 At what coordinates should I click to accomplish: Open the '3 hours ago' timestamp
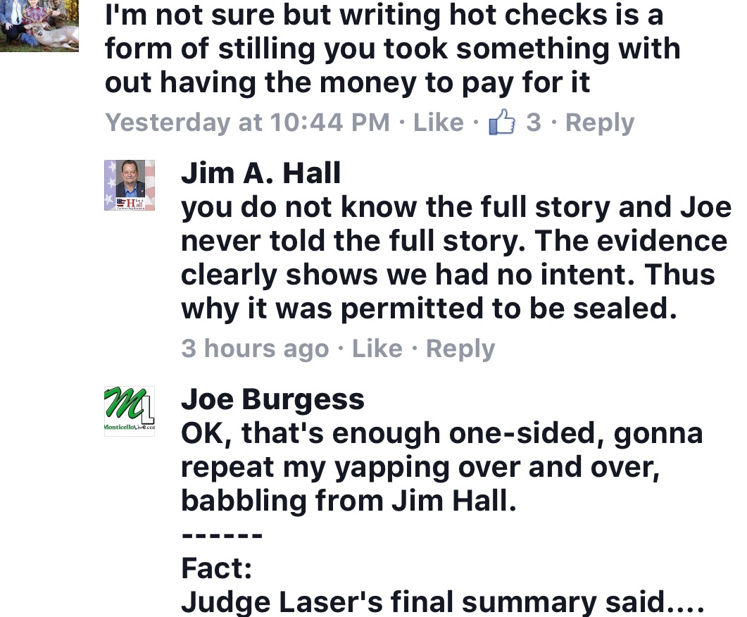coord(255,349)
